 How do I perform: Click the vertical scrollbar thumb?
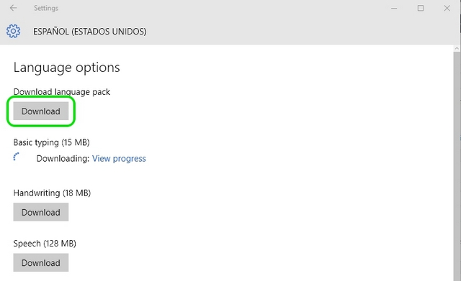point(457,166)
